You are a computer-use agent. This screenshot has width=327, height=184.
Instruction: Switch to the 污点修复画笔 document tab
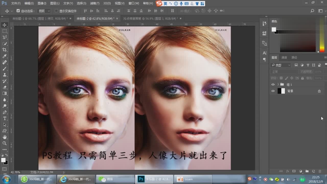(150, 19)
